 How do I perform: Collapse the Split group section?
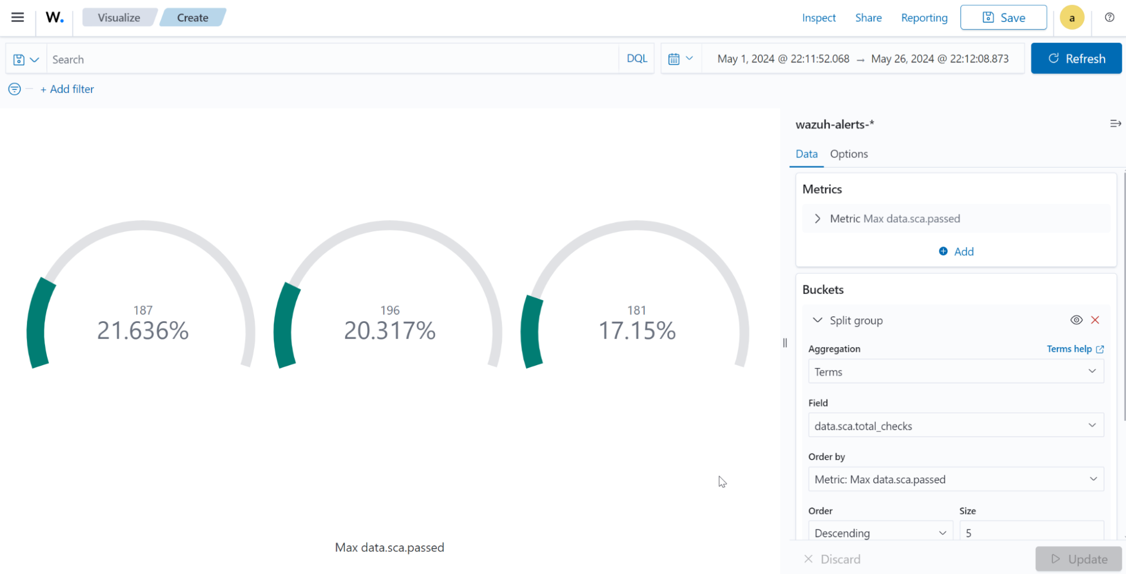point(817,320)
